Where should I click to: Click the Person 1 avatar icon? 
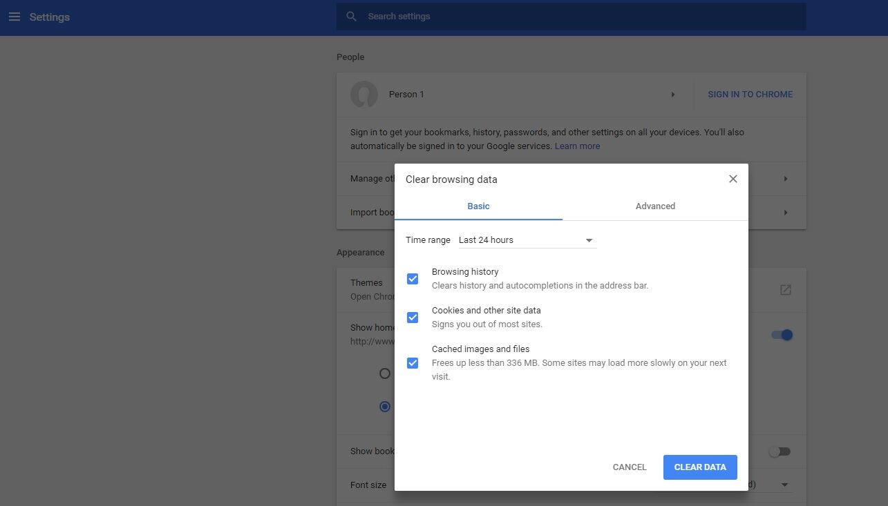click(364, 95)
